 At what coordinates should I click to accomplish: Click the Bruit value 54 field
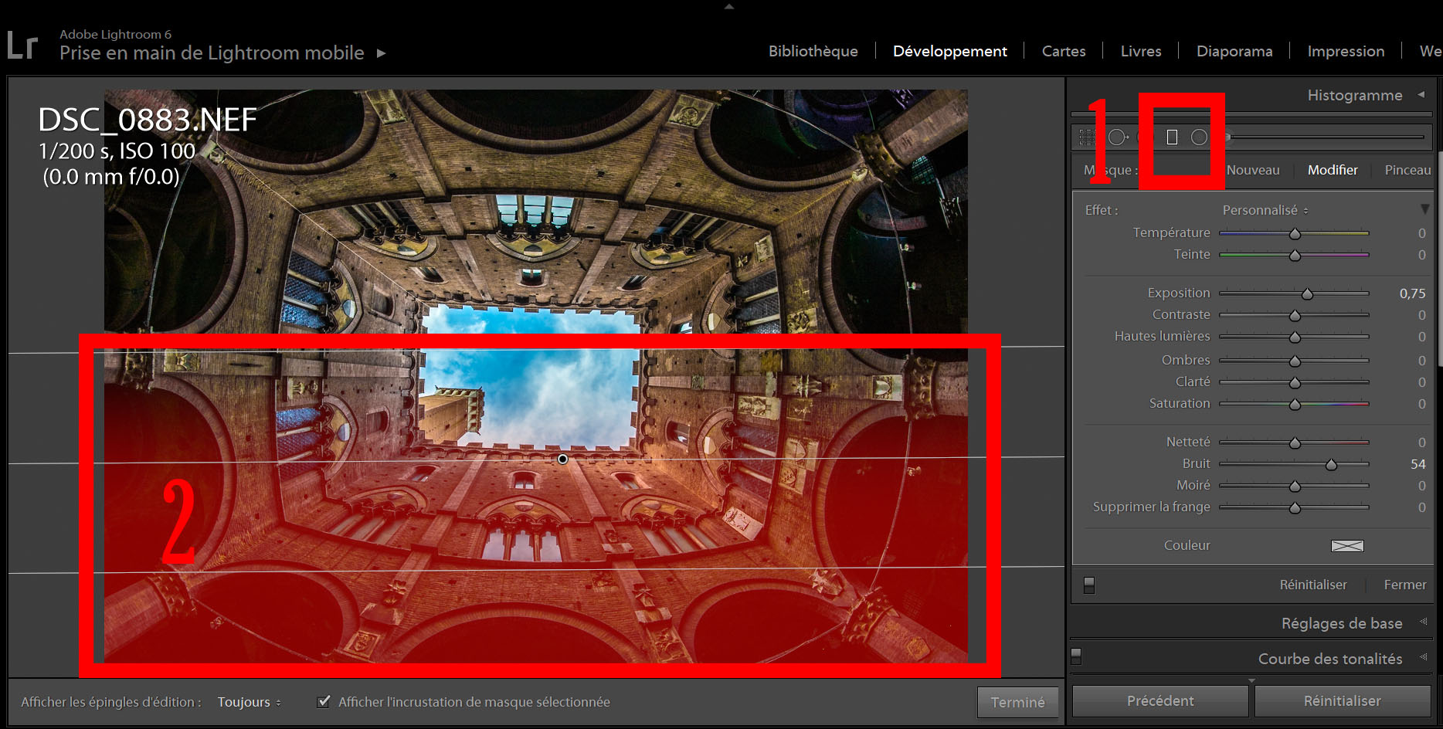tap(1418, 464)
